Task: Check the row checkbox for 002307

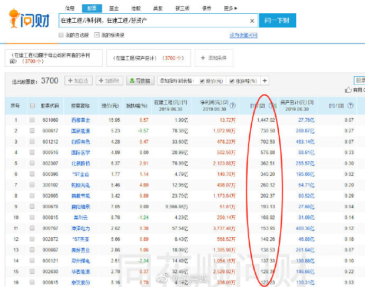Action: 32,163
